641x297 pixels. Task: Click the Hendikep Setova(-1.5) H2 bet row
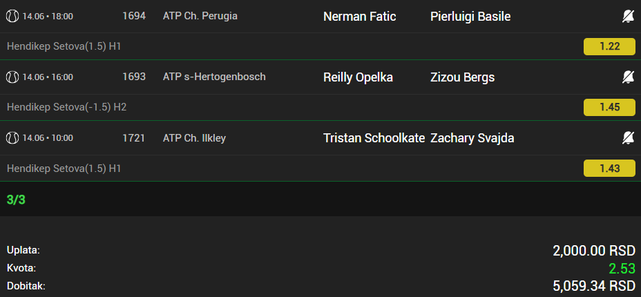click(x=320, y=107)
